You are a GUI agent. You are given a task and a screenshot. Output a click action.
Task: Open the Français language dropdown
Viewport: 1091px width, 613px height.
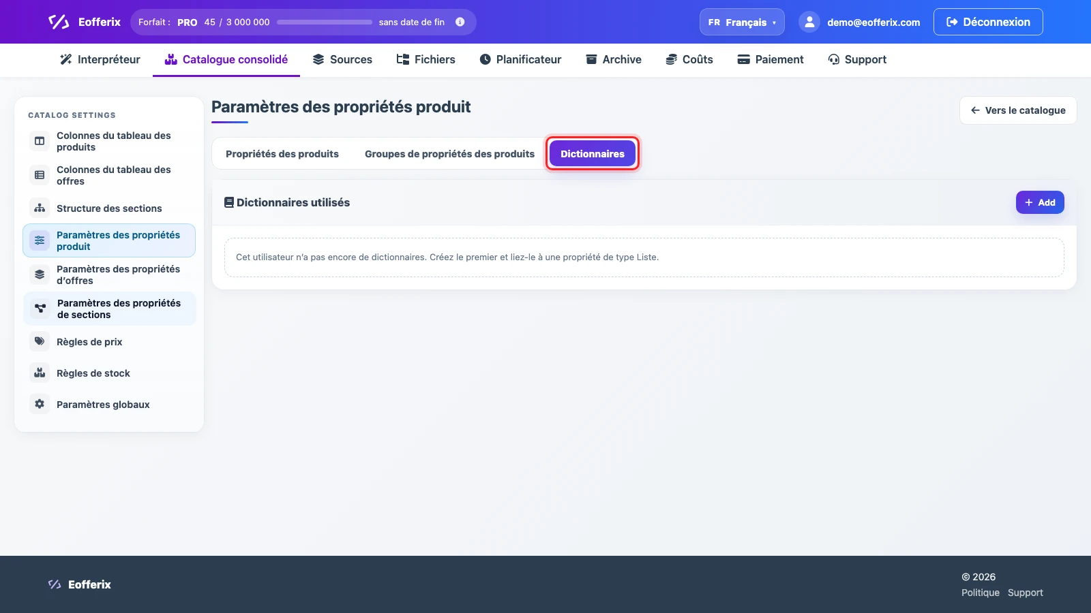(x=742, y=22)
